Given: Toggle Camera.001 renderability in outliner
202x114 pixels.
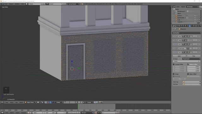Looking at the screenshot, I should pos(199,18).
